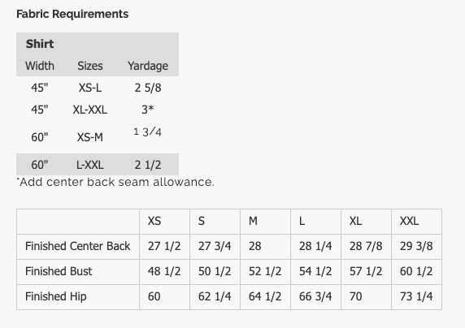Click the Width column header

(40, 66)
